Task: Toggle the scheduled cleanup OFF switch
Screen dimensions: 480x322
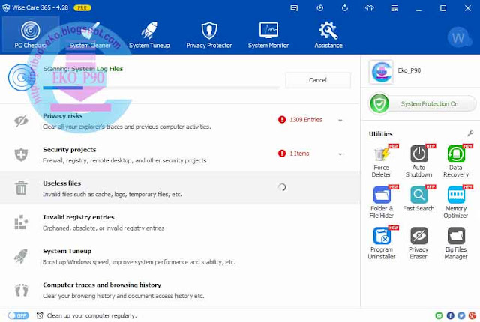Action: 18,315
